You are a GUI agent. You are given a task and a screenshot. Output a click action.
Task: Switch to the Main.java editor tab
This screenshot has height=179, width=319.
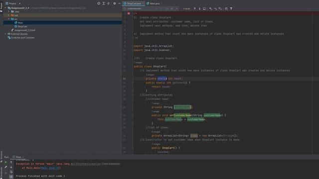[155, 3]
